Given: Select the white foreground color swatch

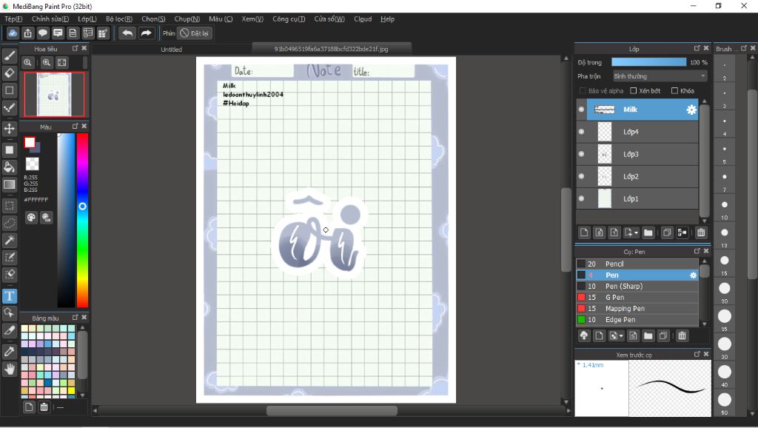Looking at the screenshot, I should tap(30, 142).
